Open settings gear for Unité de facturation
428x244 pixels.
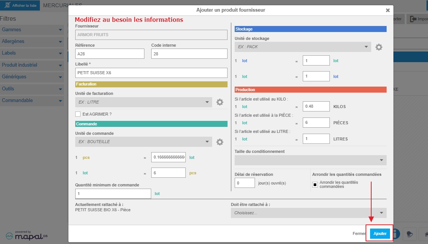[220, 102]
